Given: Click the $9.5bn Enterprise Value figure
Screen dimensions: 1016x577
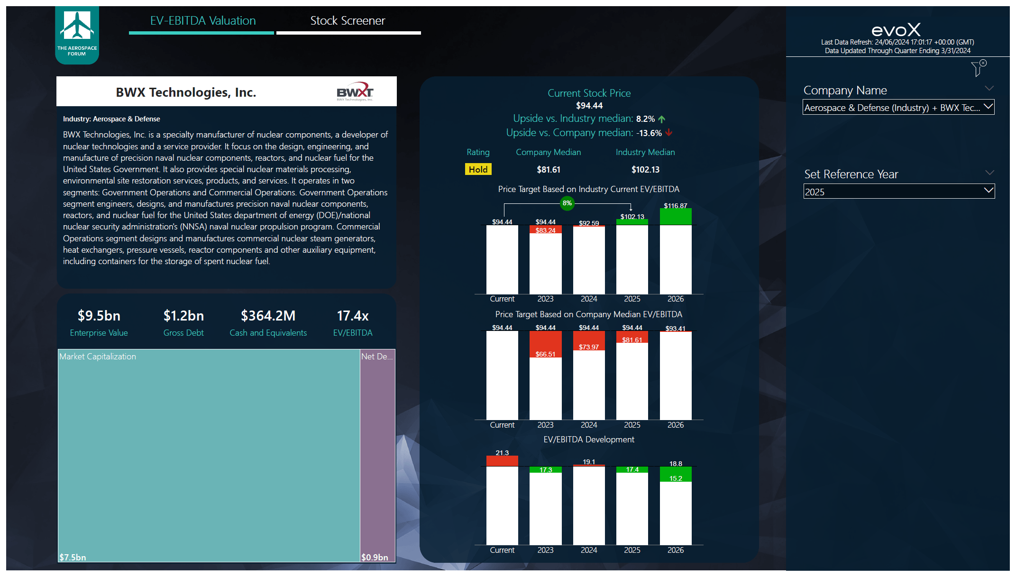Looking at the screenshot, I should 99,316.
